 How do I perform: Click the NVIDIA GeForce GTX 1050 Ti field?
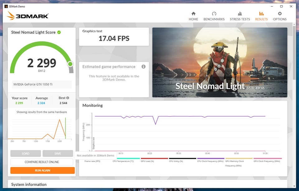point(42,84)
